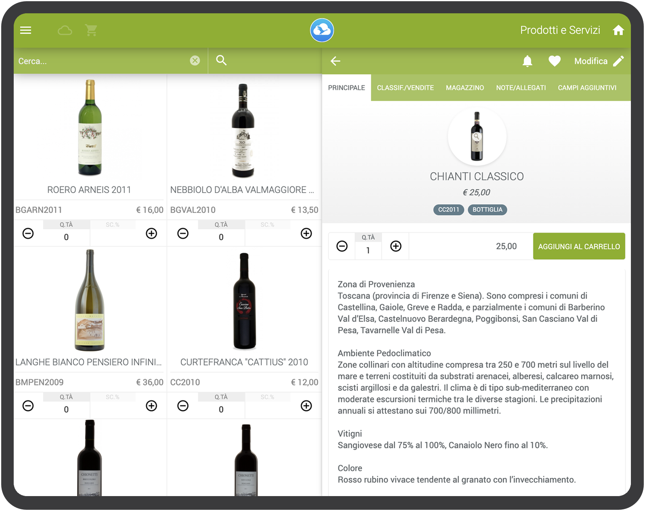Click the Cerca search input
This screenshot has height=511, width=645.
(103, 61)
